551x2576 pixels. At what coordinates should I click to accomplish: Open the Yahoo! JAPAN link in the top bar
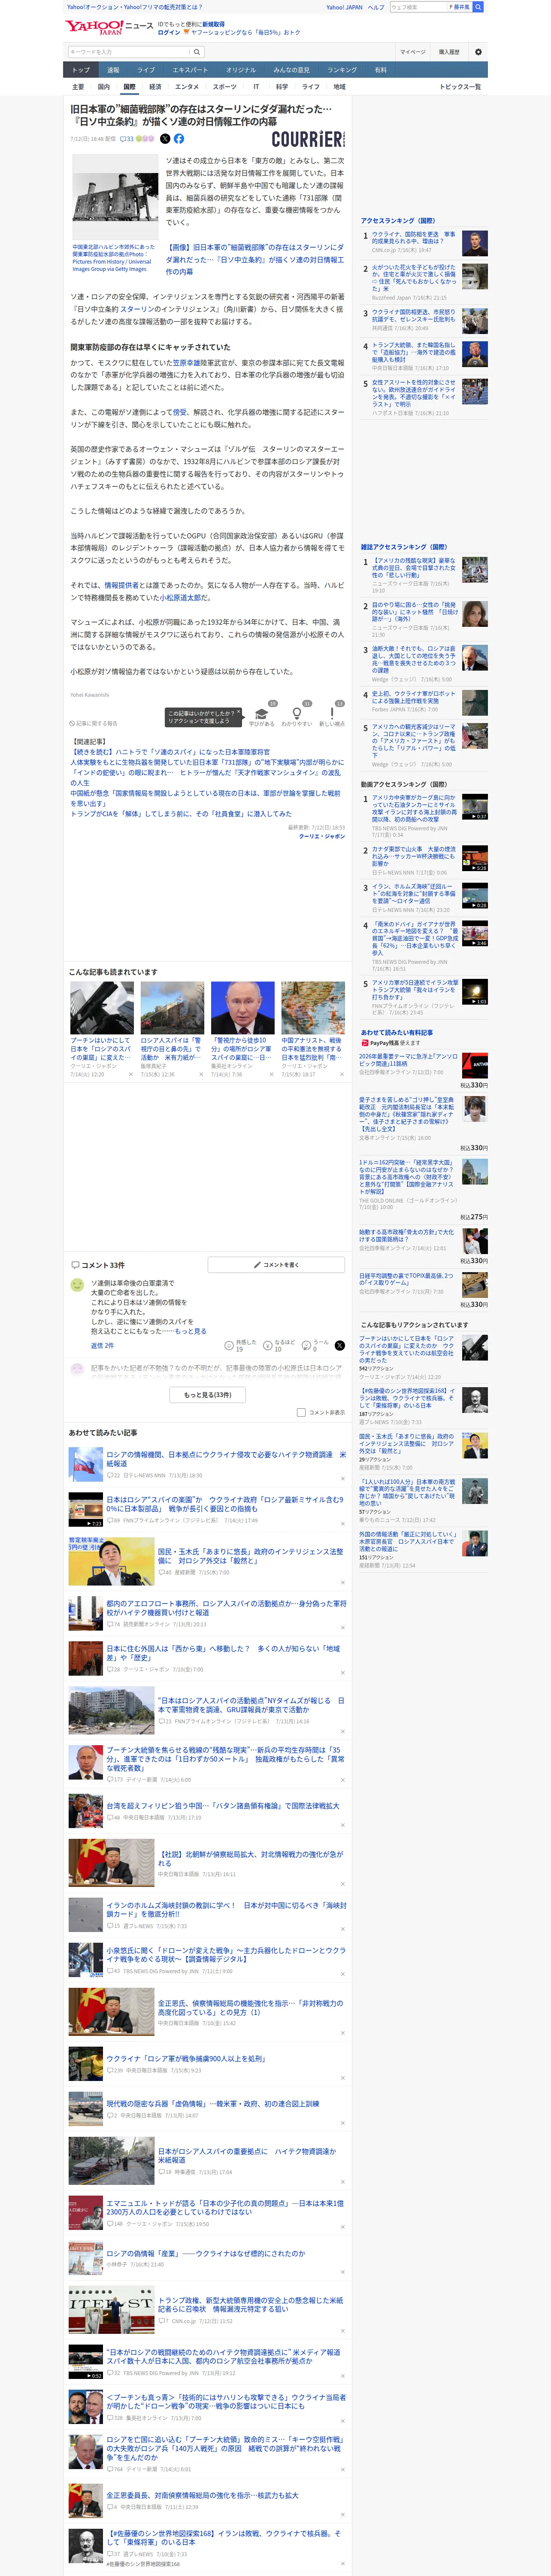[x=344, y=7]
